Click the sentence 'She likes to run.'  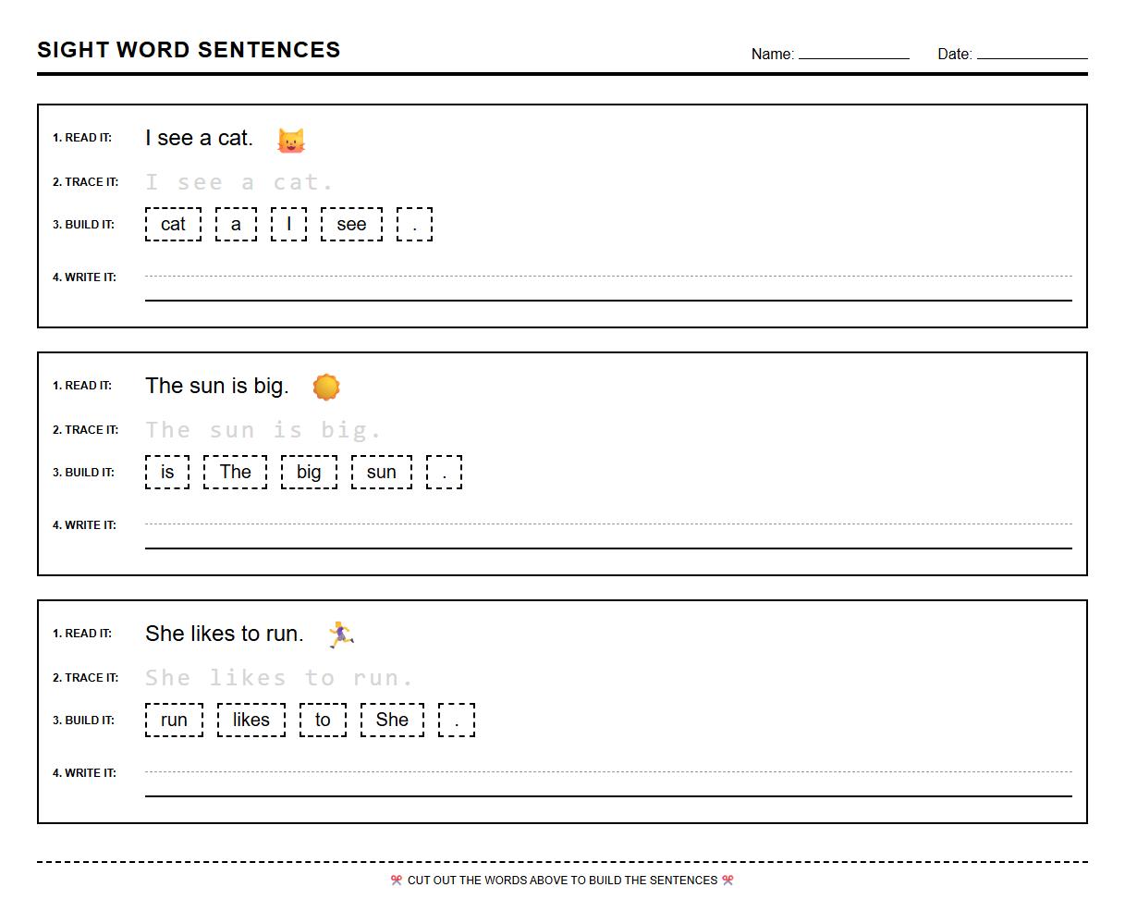click(x=224, y=633)
